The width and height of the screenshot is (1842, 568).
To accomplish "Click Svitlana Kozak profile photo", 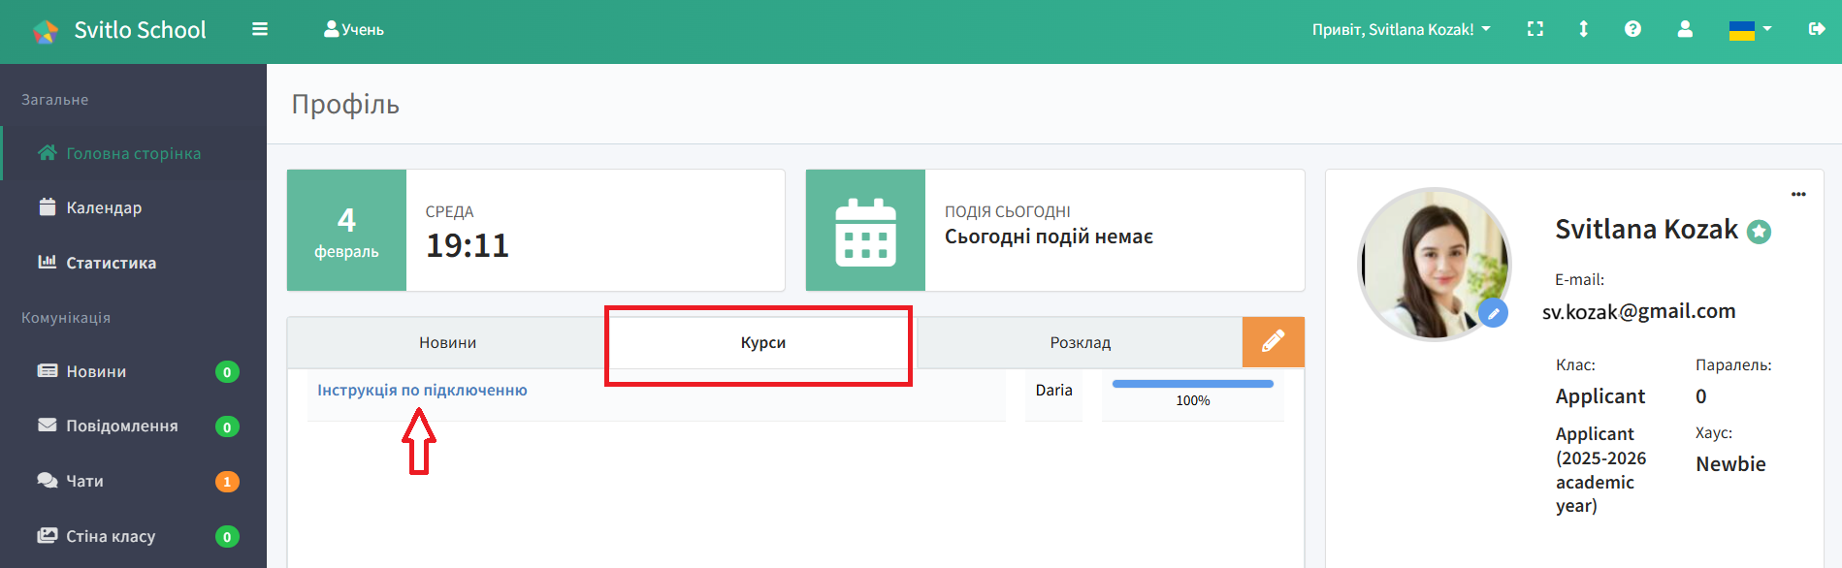I will coord(1433,264).
